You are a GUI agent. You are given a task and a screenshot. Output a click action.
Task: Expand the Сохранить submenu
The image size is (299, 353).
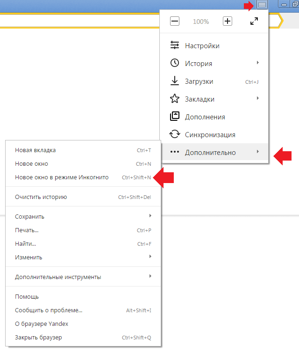(83, 216)
